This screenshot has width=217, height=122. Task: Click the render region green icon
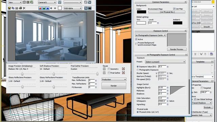pyautogui.click(x=32, y=2)
